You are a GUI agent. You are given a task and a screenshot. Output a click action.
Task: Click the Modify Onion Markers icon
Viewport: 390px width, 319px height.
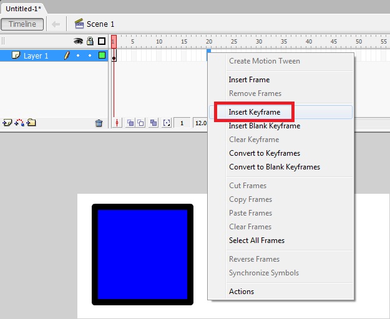coord(167,123)
